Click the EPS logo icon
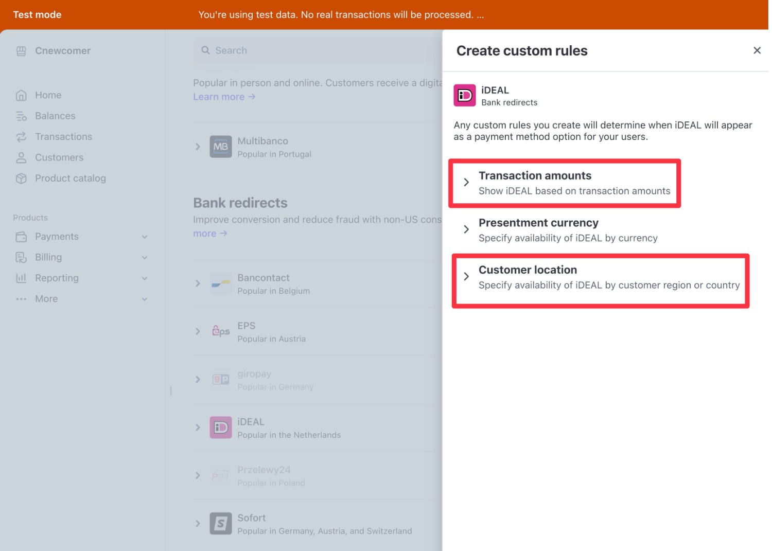Screen dimensions: 772x551 221,331
